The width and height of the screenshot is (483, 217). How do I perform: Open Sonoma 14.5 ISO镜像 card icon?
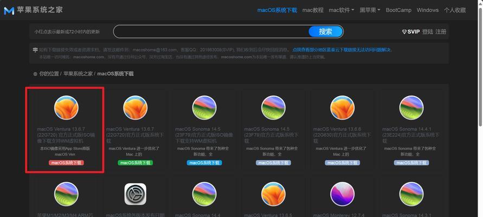tap(204, 107)
